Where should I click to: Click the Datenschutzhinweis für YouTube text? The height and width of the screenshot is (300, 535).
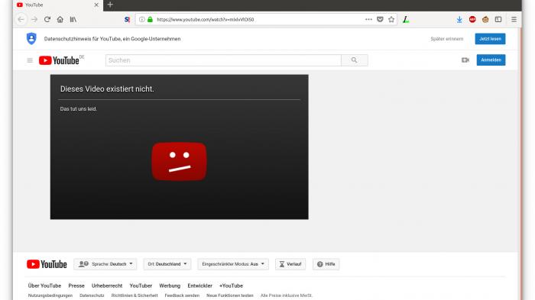point(112,39)
